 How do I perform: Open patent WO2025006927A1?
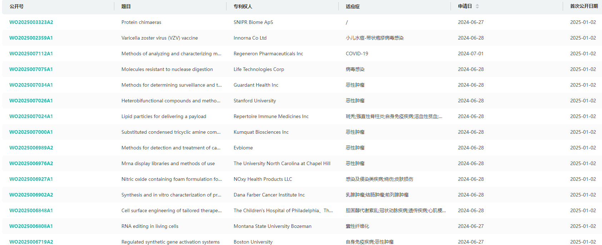click(31, 179)
